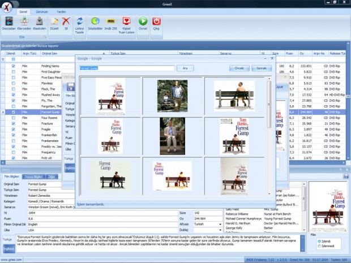Select the İzlenmedi radio button
The width and height of the screenshot is (351, 263).
click(319, 246)
